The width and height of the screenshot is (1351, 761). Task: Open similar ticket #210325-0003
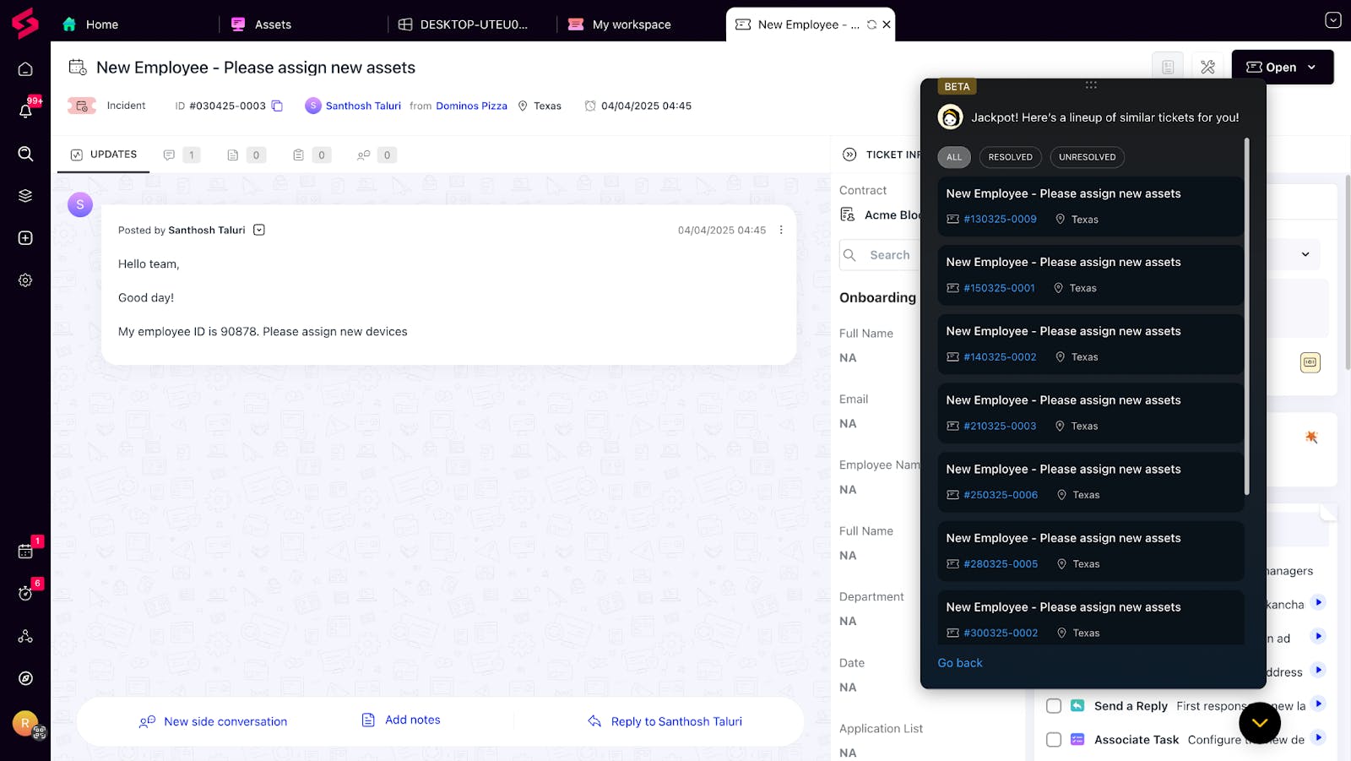(1000, 427)
